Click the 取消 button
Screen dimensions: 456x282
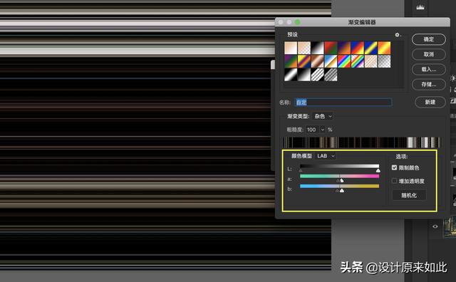[429, 54]
